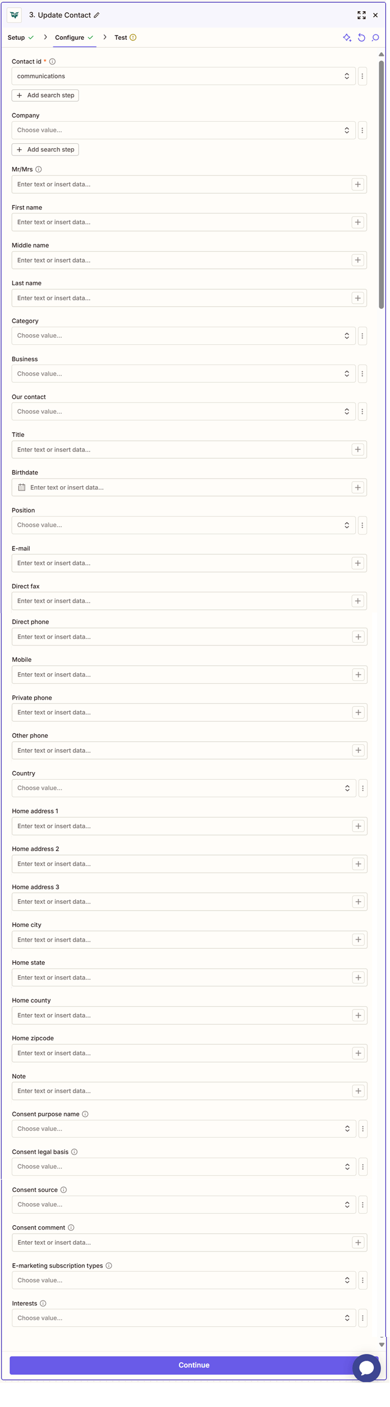Open the Interests selection dropdown

183,1318
